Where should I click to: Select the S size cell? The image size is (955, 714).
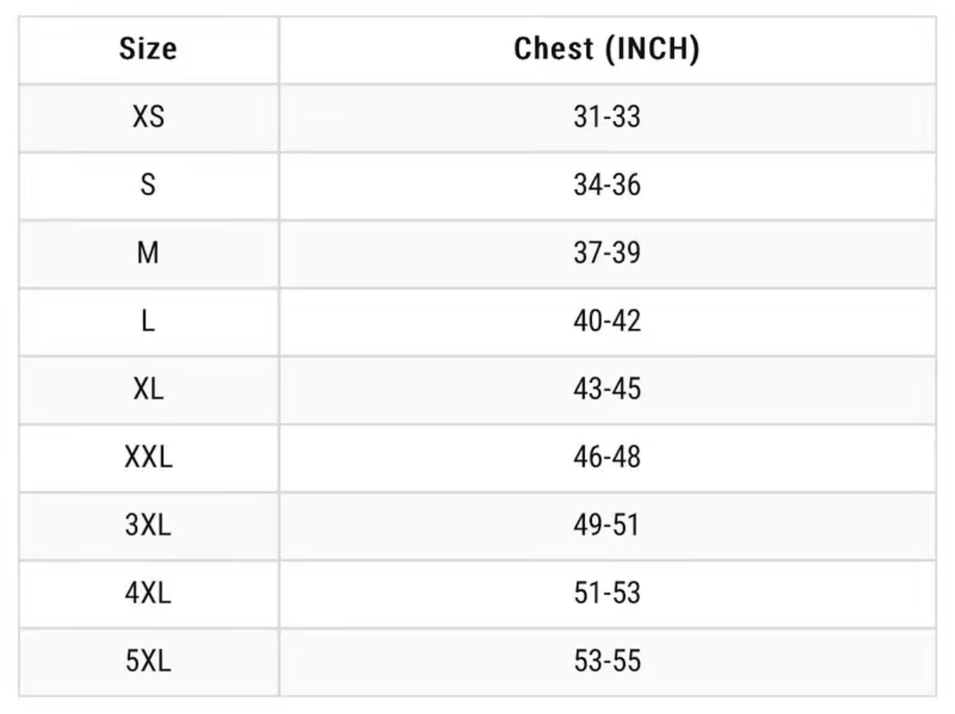point(148,185)
